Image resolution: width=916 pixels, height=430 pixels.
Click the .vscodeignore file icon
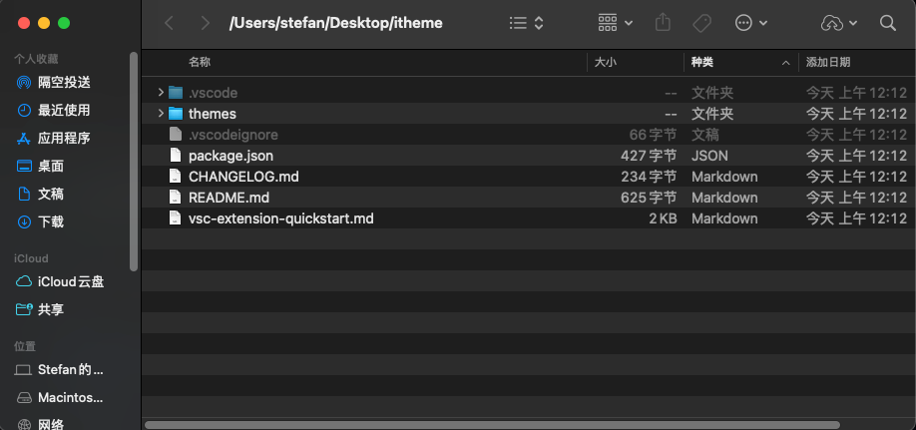(176, 135)
